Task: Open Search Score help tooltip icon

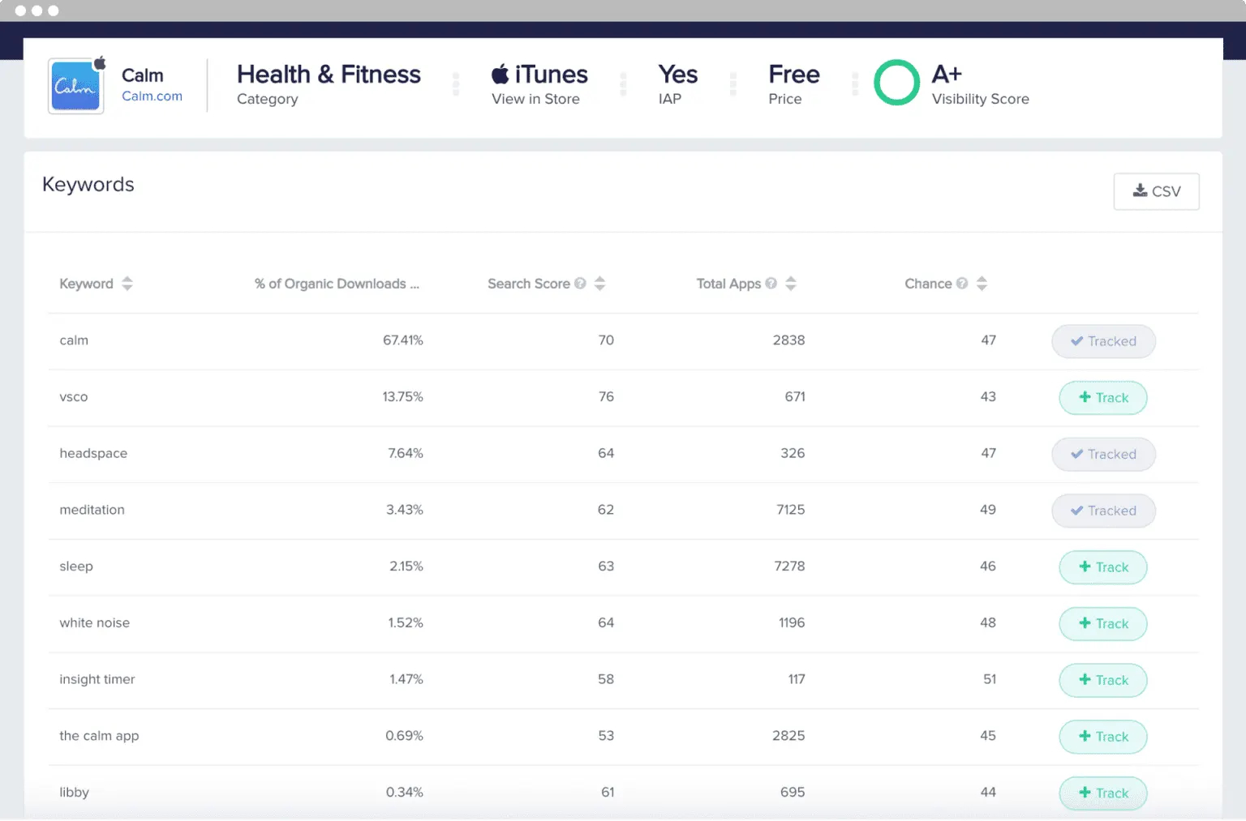Action: tap(580, 284)
